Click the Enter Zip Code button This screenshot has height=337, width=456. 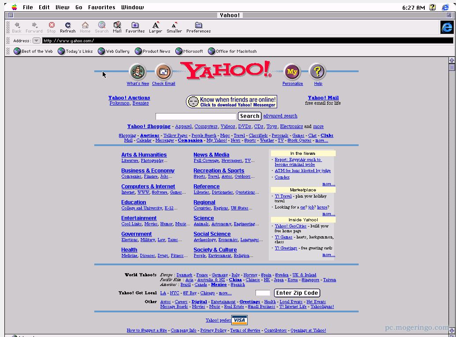click(x=297, y=293)
